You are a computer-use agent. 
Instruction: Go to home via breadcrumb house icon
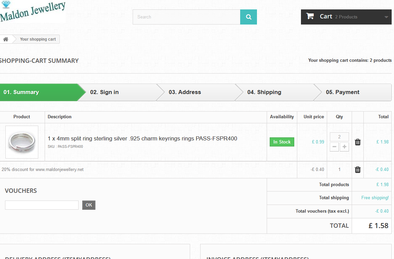click(x=5, y=39)
